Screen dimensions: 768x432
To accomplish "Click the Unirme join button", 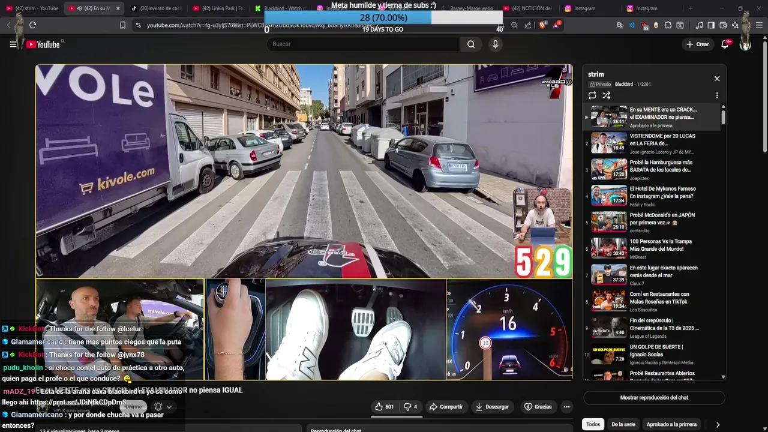I will pos(134,407).
